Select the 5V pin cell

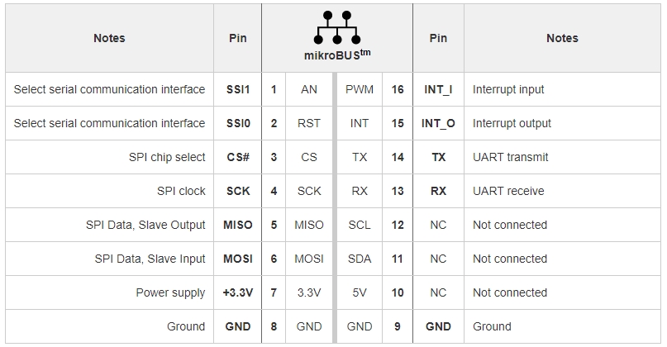(360, 292)
